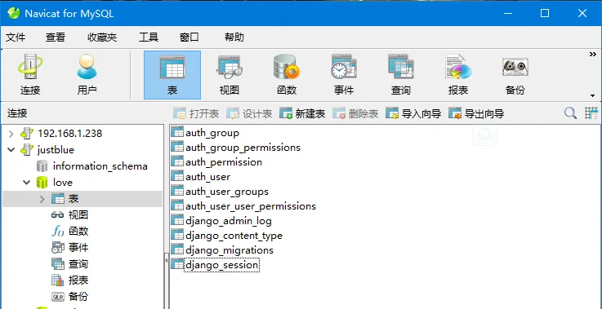Select the django_content_type table
This screenshot has height=309, width=602.
coord(234,236)
